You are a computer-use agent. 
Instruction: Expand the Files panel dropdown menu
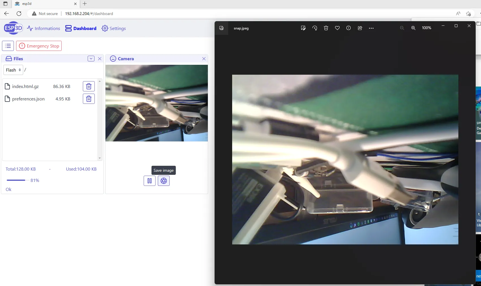91,59
